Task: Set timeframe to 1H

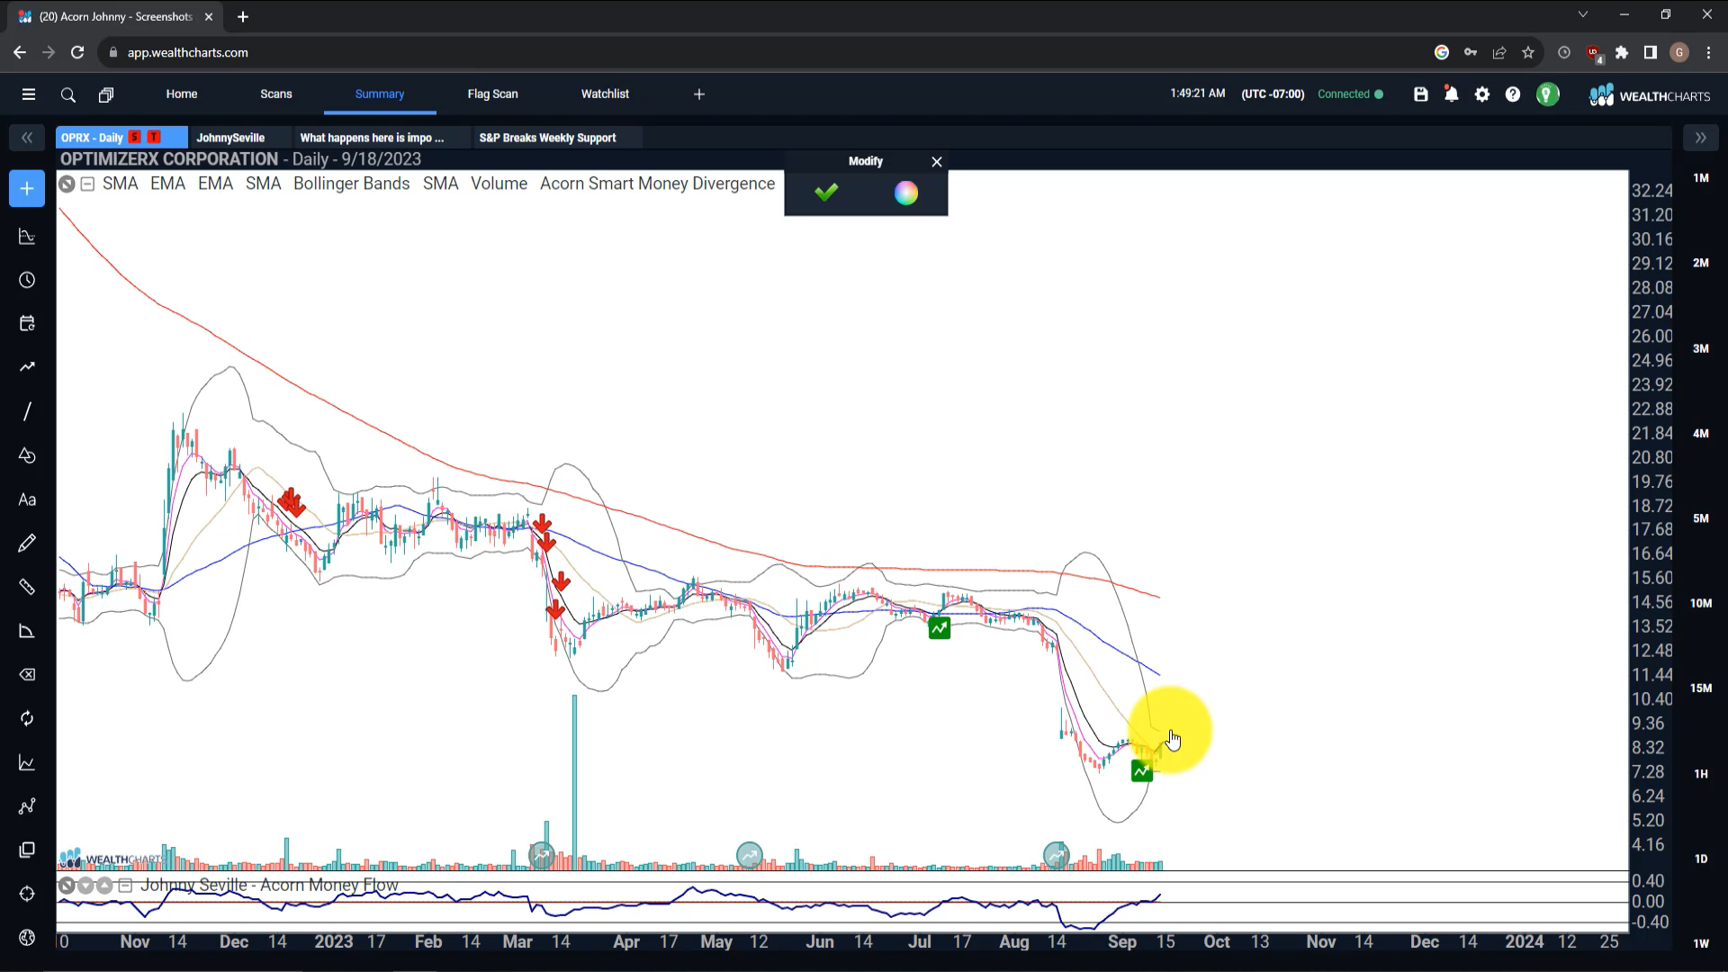Action: (1701, 774)
